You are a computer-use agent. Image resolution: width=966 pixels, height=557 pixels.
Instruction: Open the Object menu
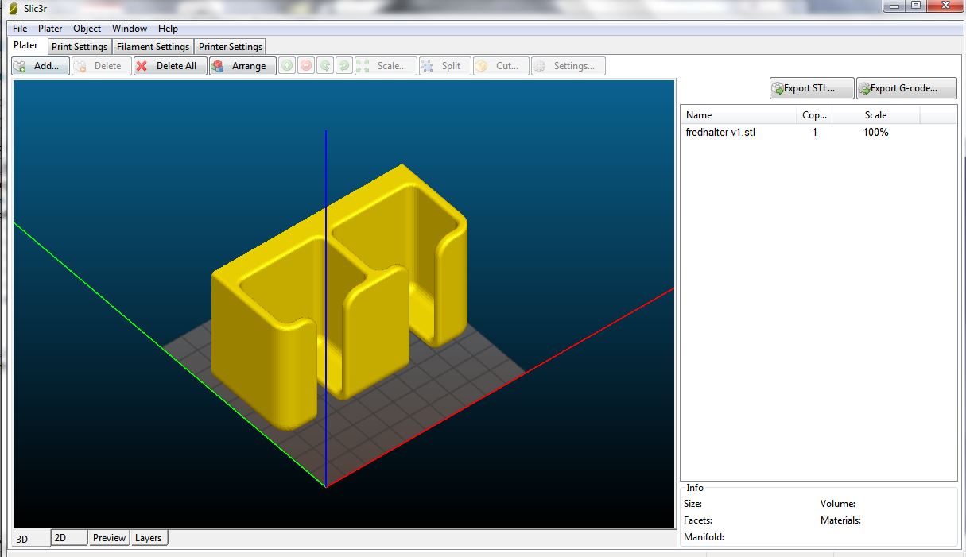click(x=87, y=29)
